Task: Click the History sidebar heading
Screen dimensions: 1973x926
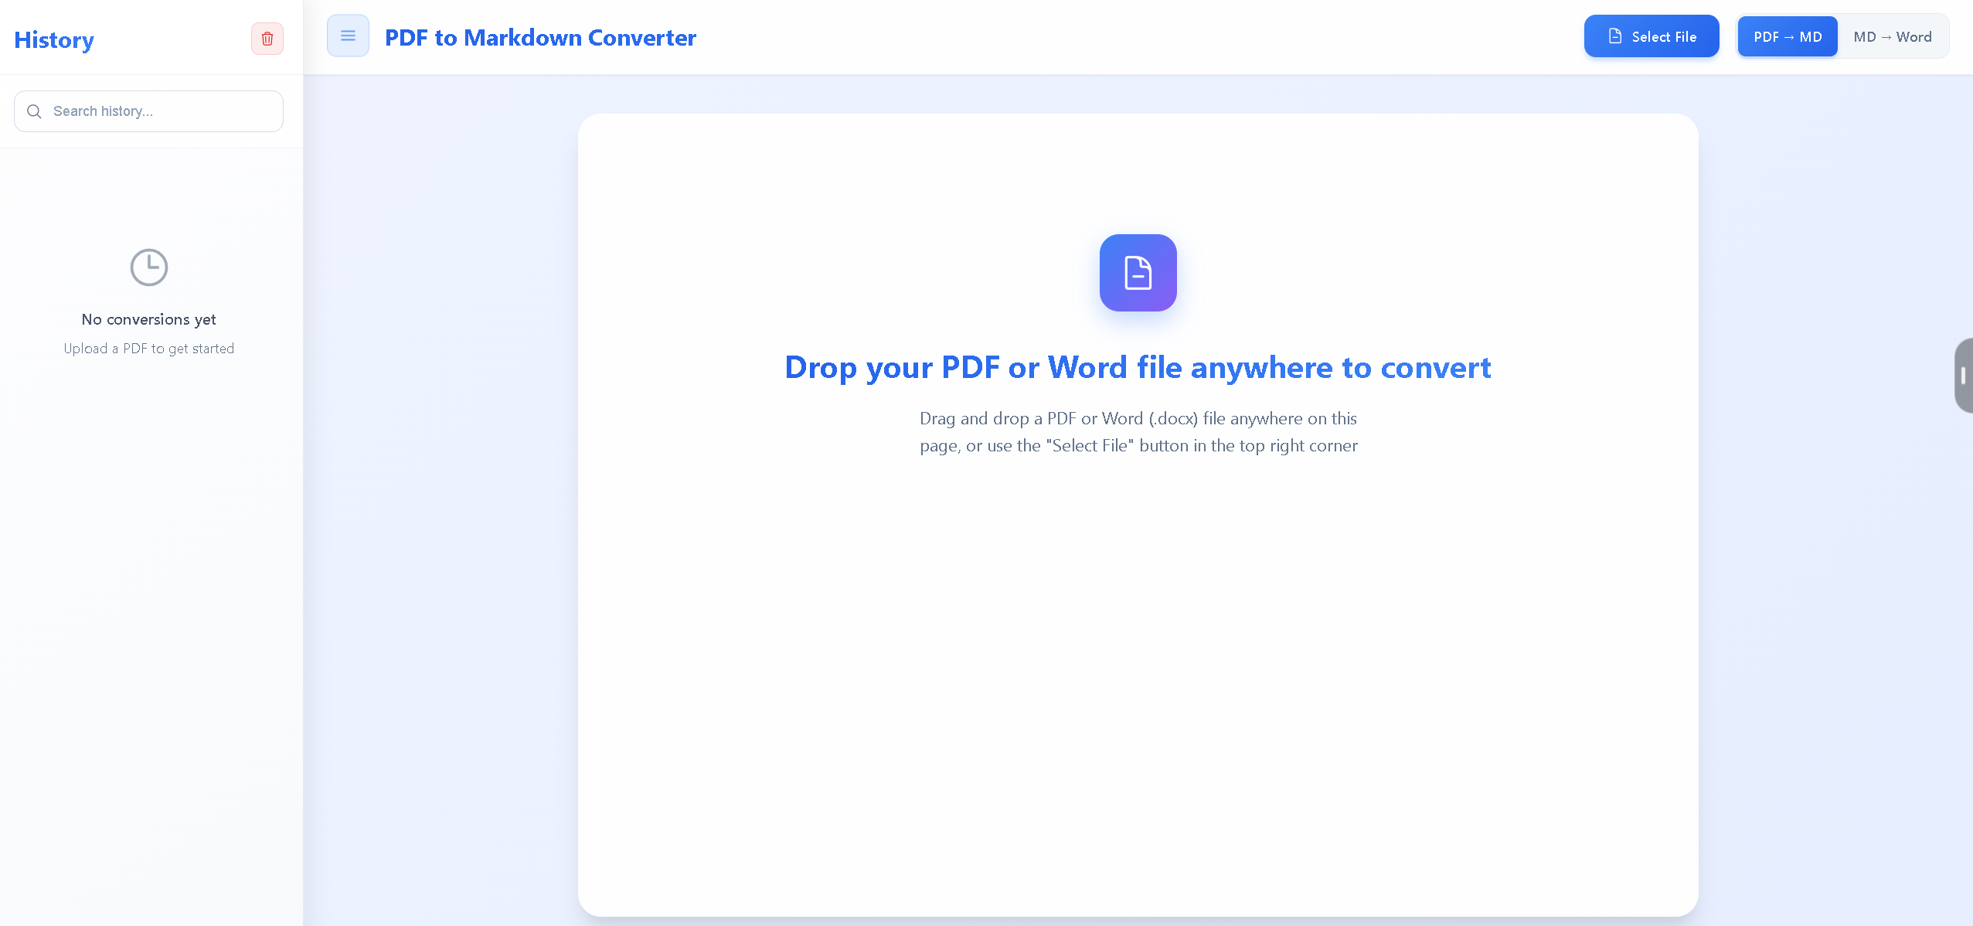Action: [x=54, y=39]
